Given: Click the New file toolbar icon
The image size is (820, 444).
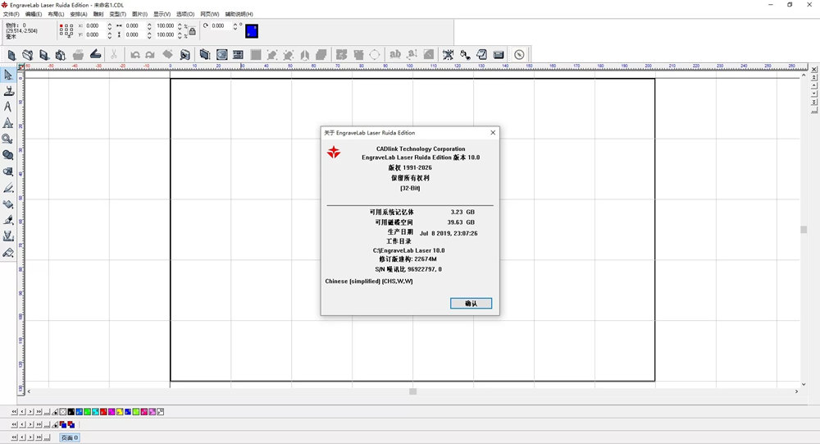Looking at the screenshot, I should tap(11, 54).
